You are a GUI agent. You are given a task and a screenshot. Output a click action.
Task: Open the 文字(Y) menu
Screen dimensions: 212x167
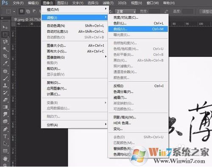click(x=78, y=3)
